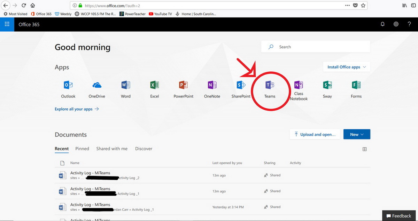Open page actions three-dot menu
The image size is (418, 221).
(x=347, y=6)
